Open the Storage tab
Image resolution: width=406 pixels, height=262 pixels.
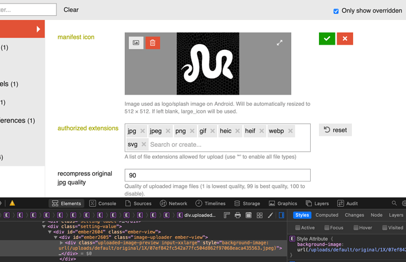[247, 204]
